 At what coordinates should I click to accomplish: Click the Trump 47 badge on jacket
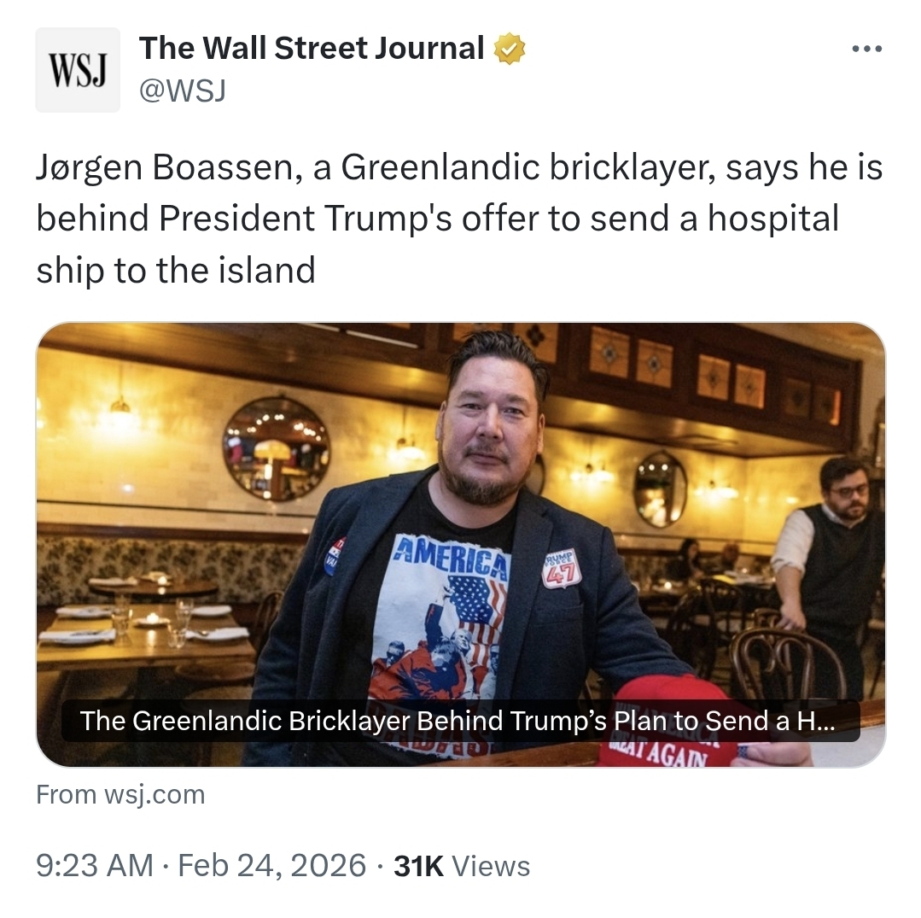pos(562,568)
